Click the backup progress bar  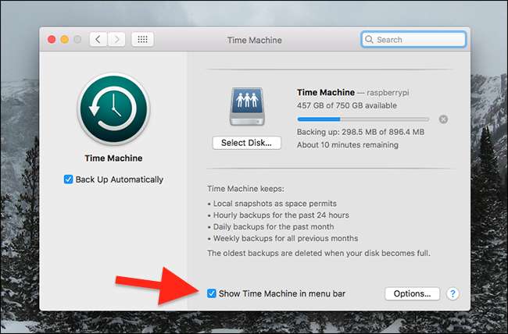363,119
